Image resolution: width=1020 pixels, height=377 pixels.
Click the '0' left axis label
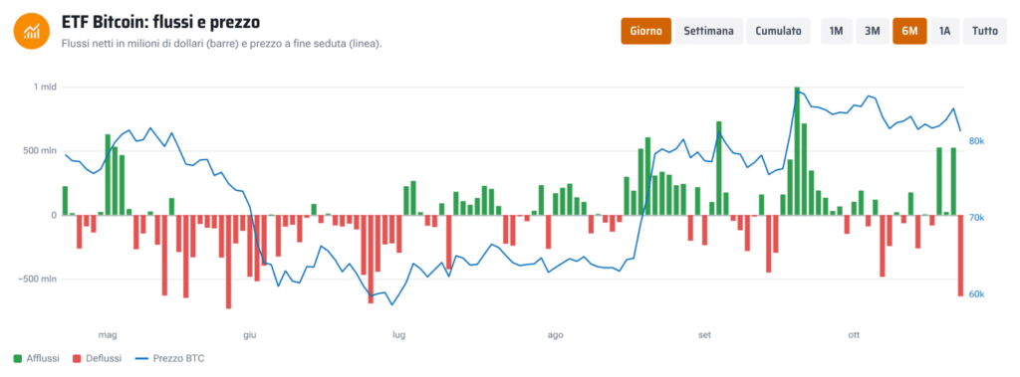[54, 215]
